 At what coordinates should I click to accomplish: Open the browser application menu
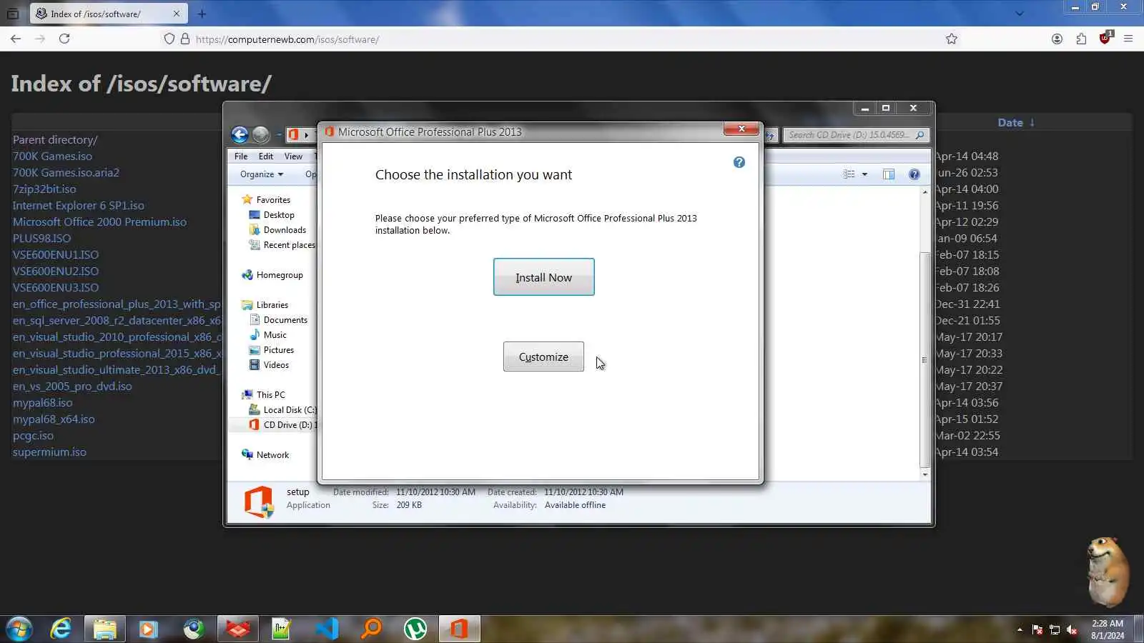[x=1128, y=39]
